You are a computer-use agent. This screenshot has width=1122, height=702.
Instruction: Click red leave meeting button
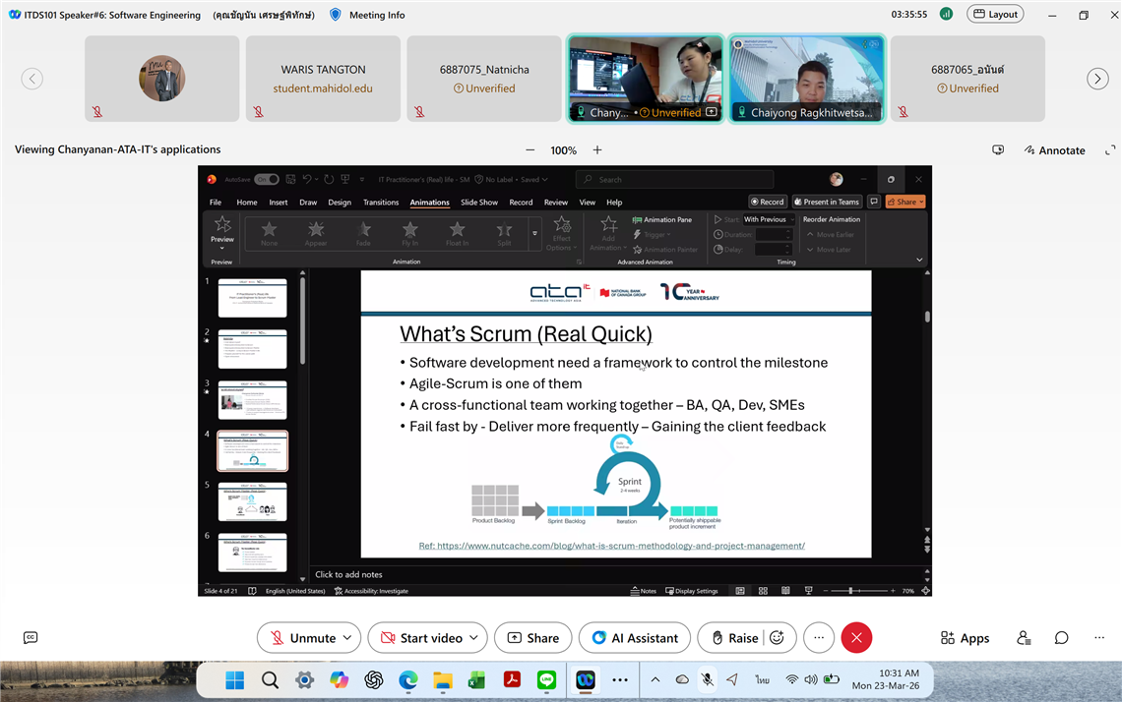tap(856, 638)
